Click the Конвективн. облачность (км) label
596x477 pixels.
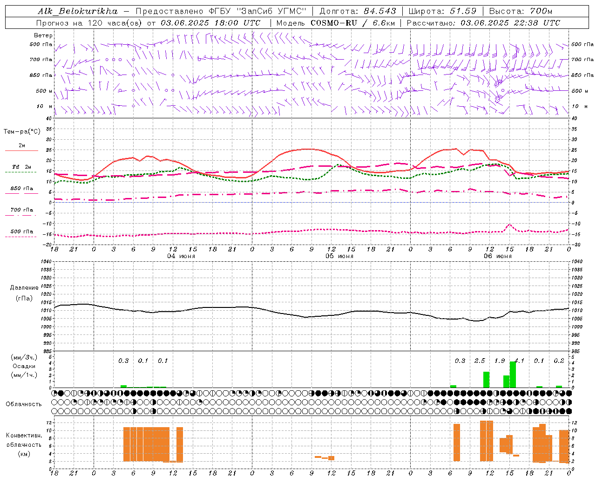[24, 444]
